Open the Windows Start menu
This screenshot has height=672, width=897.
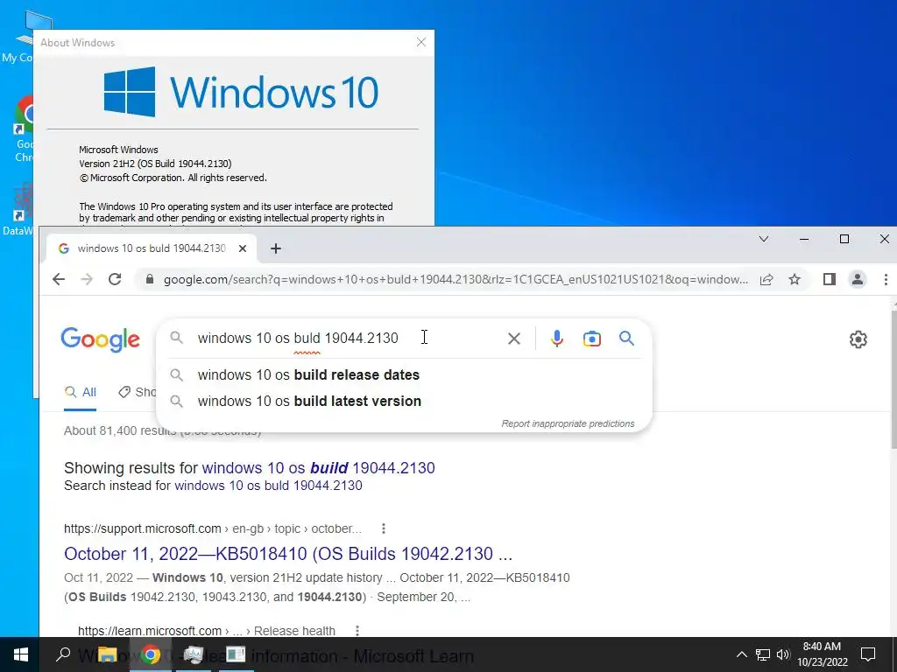point(21,654)
